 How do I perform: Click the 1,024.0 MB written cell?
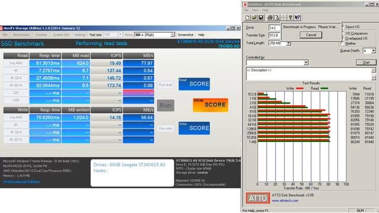click(76, 118)
